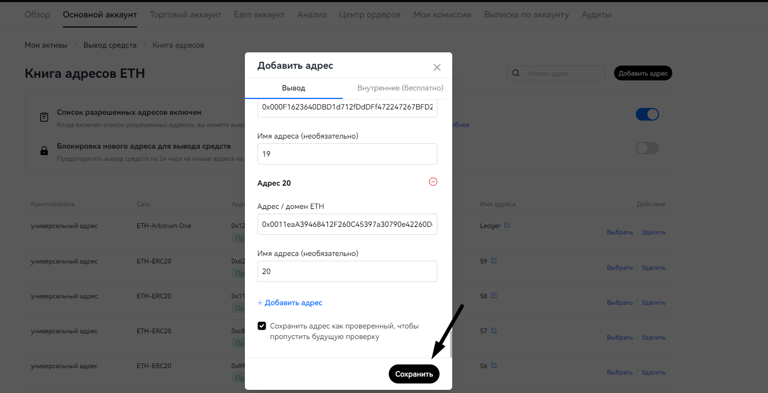Viewport: 768px width, 393px height.
Task: Click + Добавить адрес link in dialog
Action: coord(290,303)
